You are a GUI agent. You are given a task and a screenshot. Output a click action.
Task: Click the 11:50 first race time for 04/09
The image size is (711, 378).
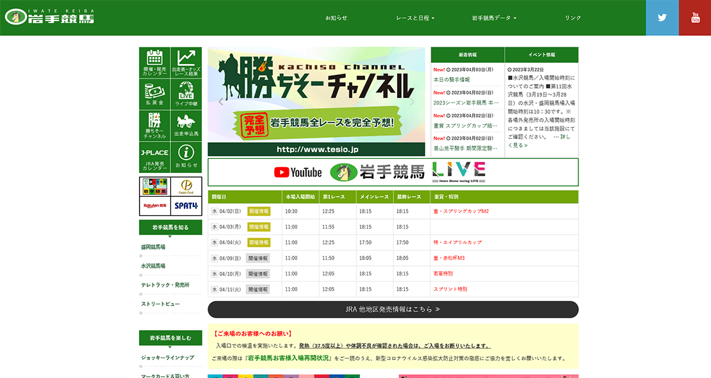(329, 258)
